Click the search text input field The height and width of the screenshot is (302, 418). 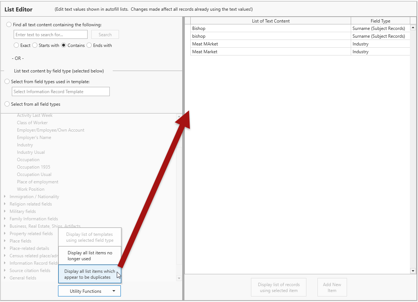click(50, 35)
